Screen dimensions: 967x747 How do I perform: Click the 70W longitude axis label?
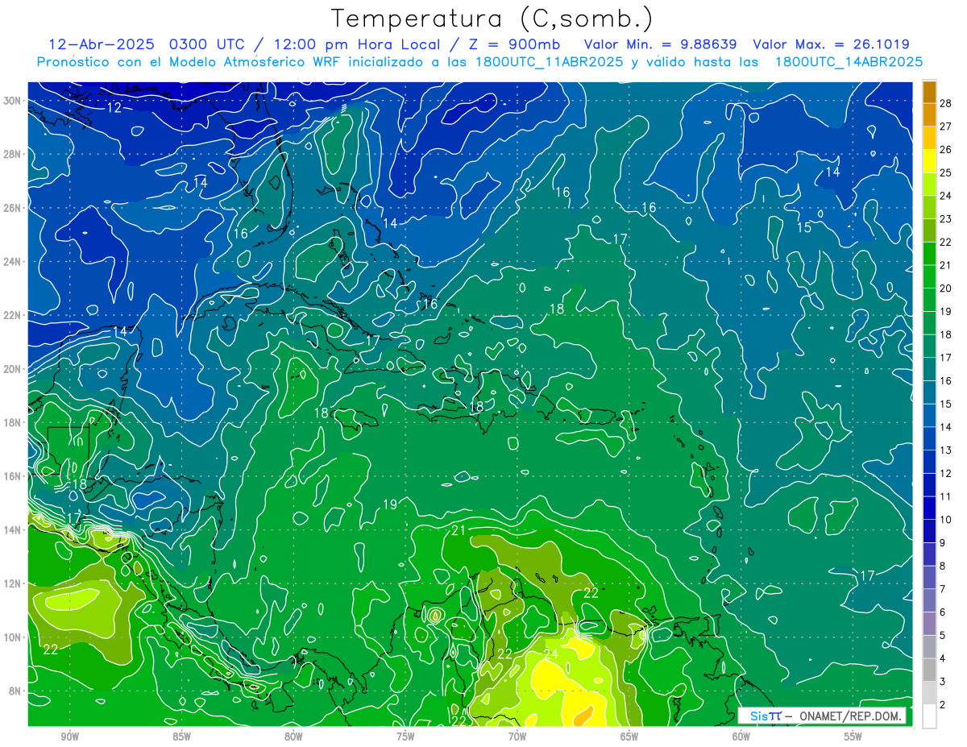coord(517,737)
